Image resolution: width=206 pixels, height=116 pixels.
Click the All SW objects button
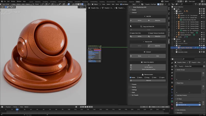click(148, 67)
